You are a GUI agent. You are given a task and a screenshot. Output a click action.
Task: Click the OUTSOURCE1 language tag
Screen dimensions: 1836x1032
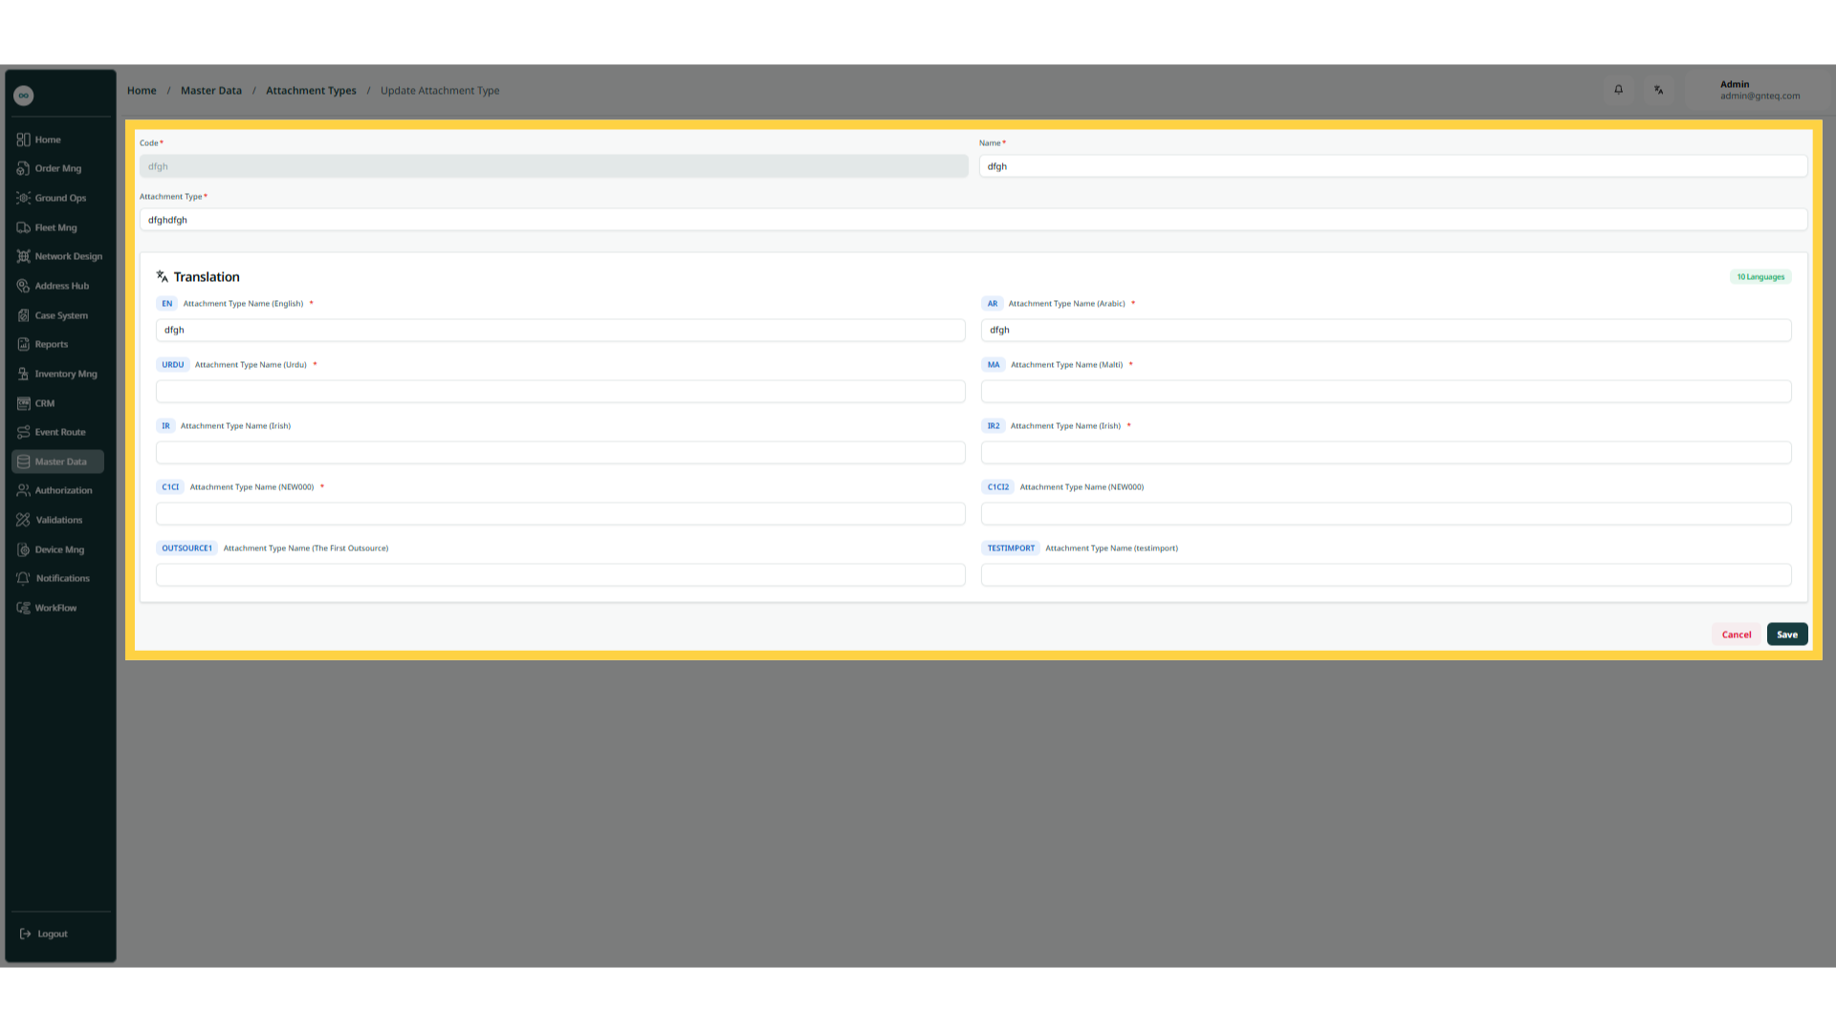point(186,548)
